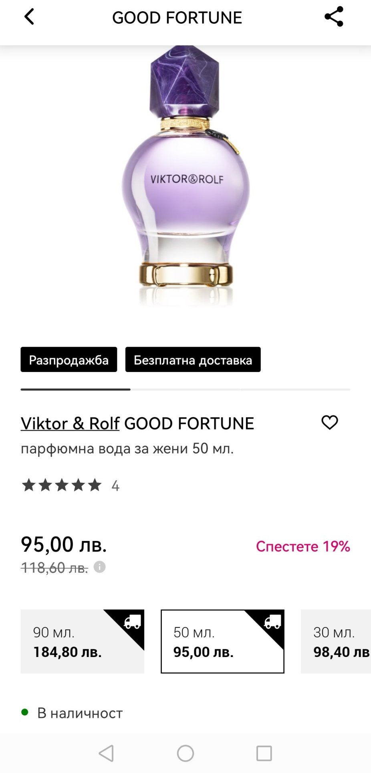The width and height of the screenshot is (371, 773).
Task: Open the Viktor & Rolf brand link
Action: (x=70, y=423)
